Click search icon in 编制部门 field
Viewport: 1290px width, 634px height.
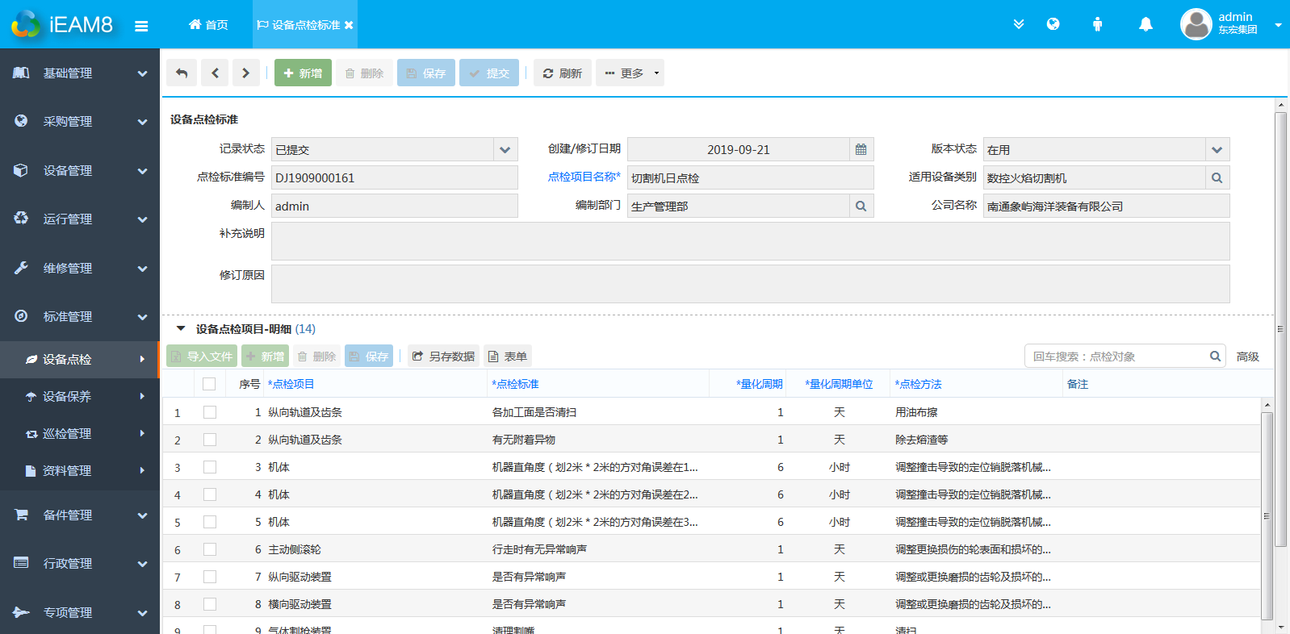(x=861, y=206)
